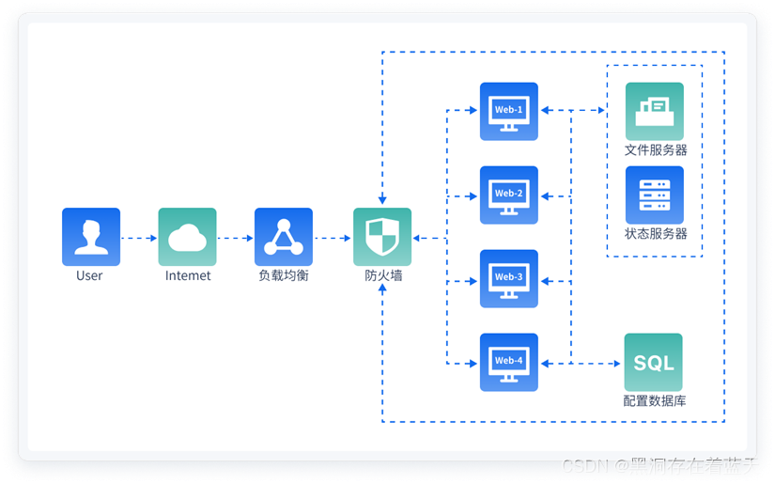Click the Web-3 server monitor icon

click(509, 278)
